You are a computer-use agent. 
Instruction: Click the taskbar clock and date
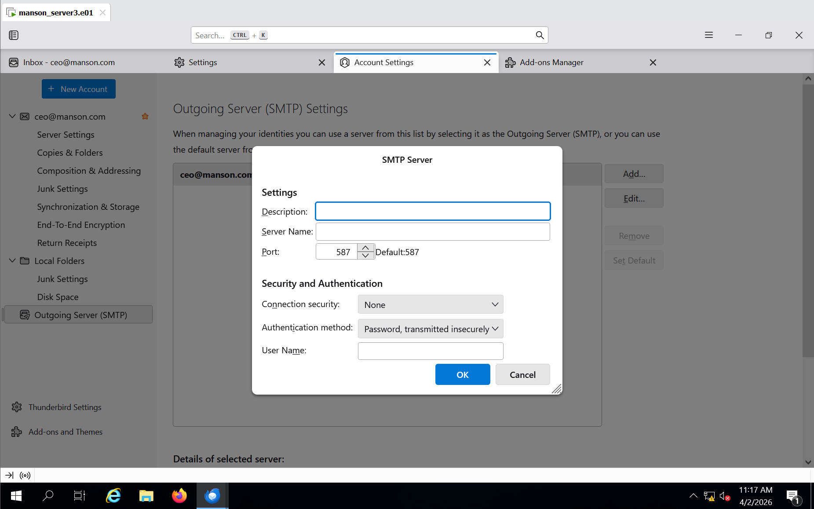(756, 496)
